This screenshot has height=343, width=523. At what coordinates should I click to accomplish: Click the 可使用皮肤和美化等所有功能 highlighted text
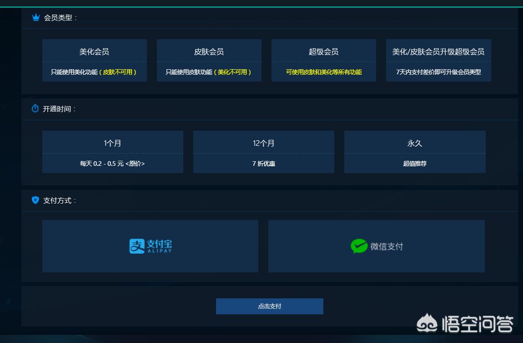click(x=323, y=72)
